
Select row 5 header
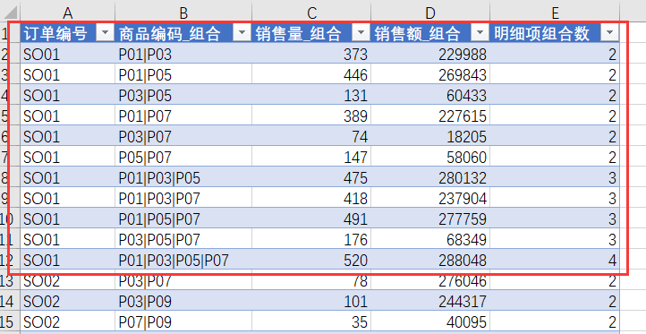(10, 116)
